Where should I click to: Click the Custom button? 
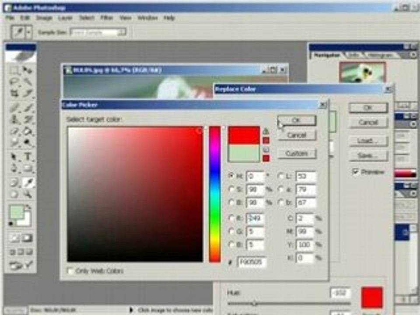(297, 154)
